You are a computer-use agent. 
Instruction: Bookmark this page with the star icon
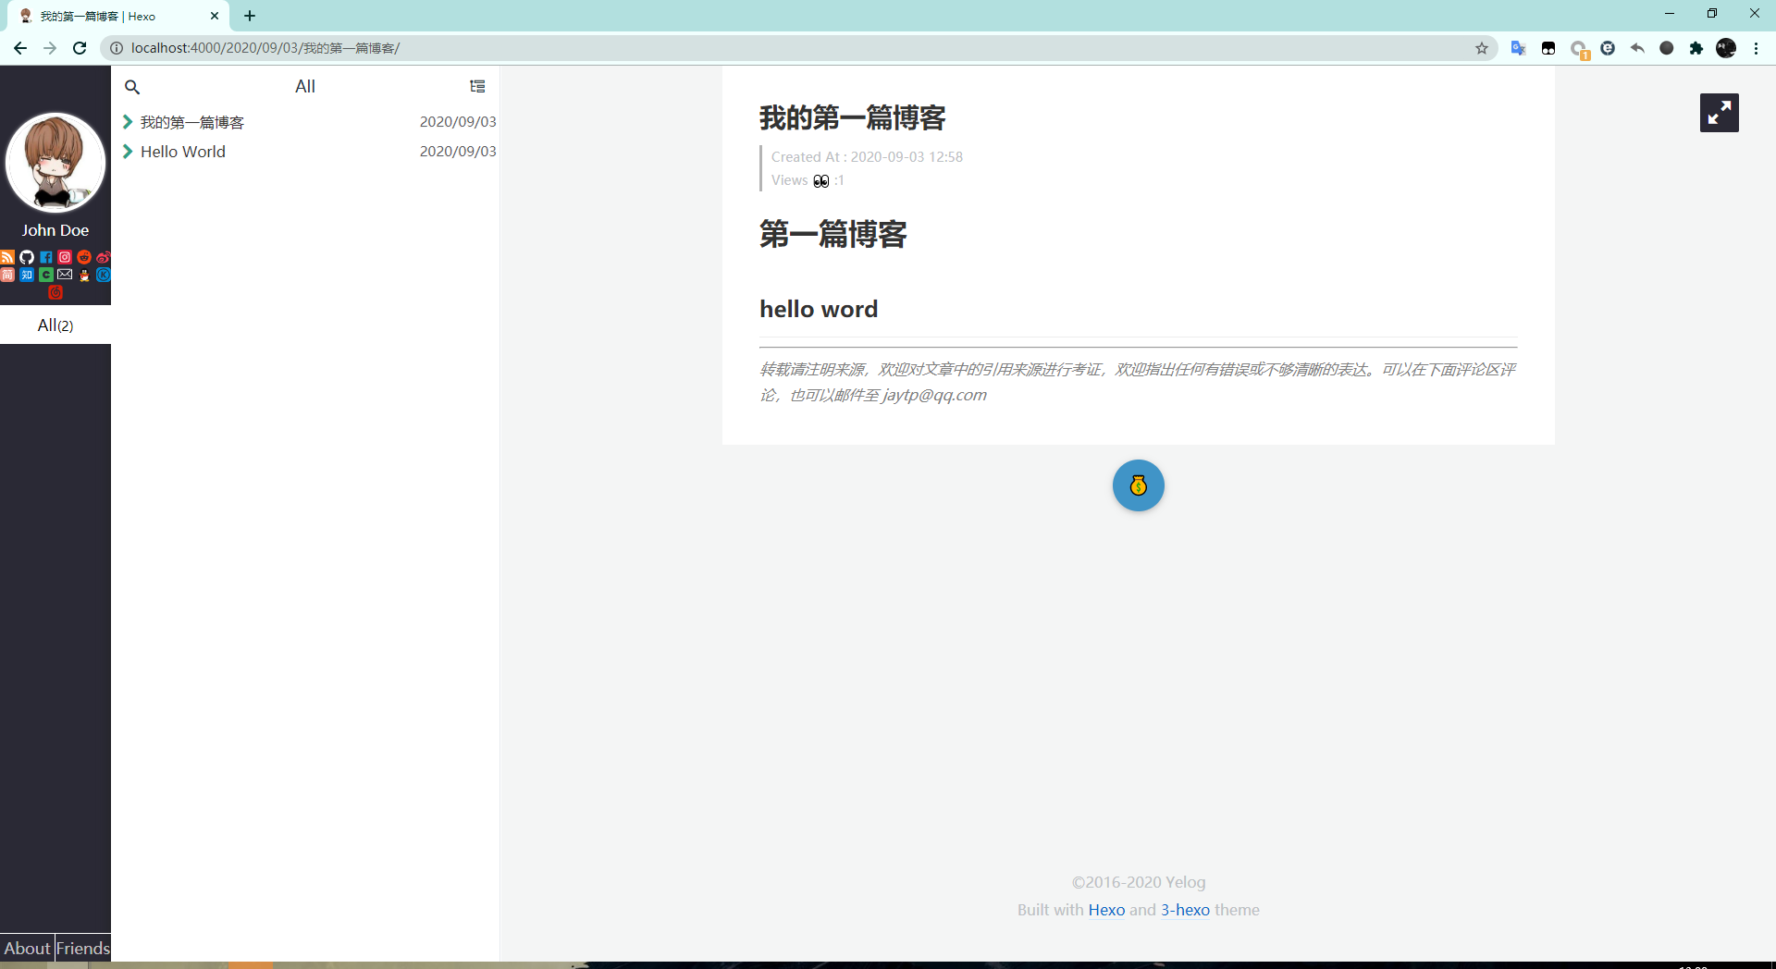1482,48
